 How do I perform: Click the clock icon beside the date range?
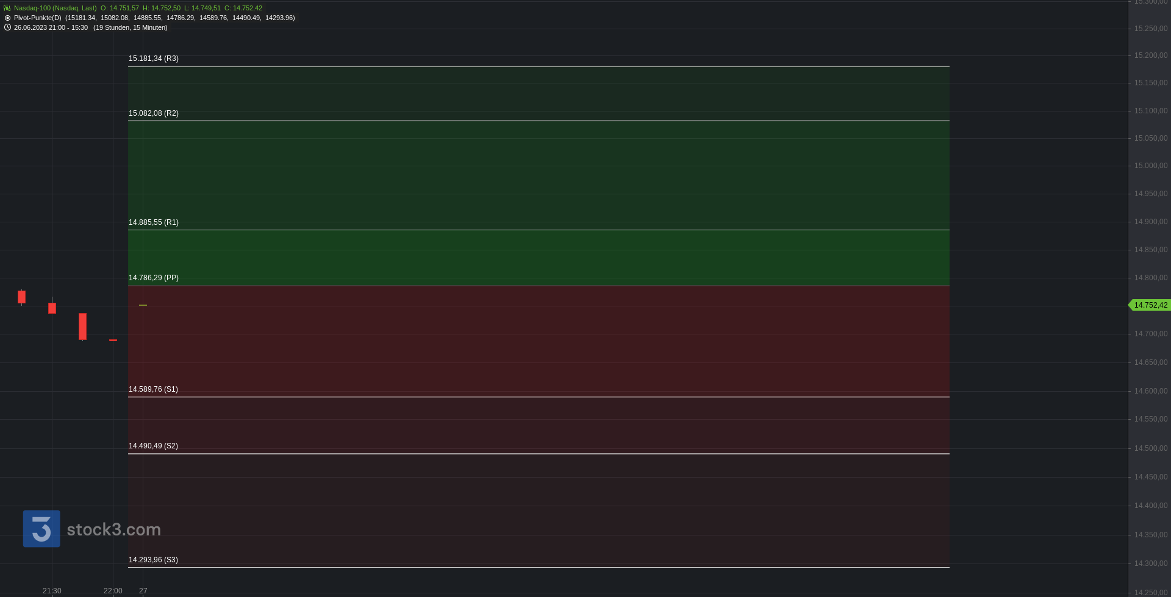[7, 27]
